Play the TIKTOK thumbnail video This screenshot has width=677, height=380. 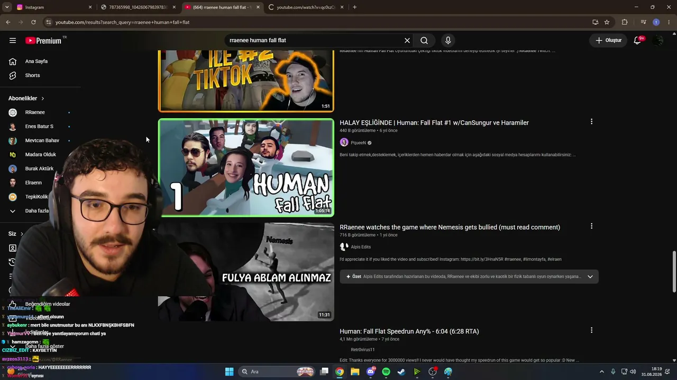246,81
